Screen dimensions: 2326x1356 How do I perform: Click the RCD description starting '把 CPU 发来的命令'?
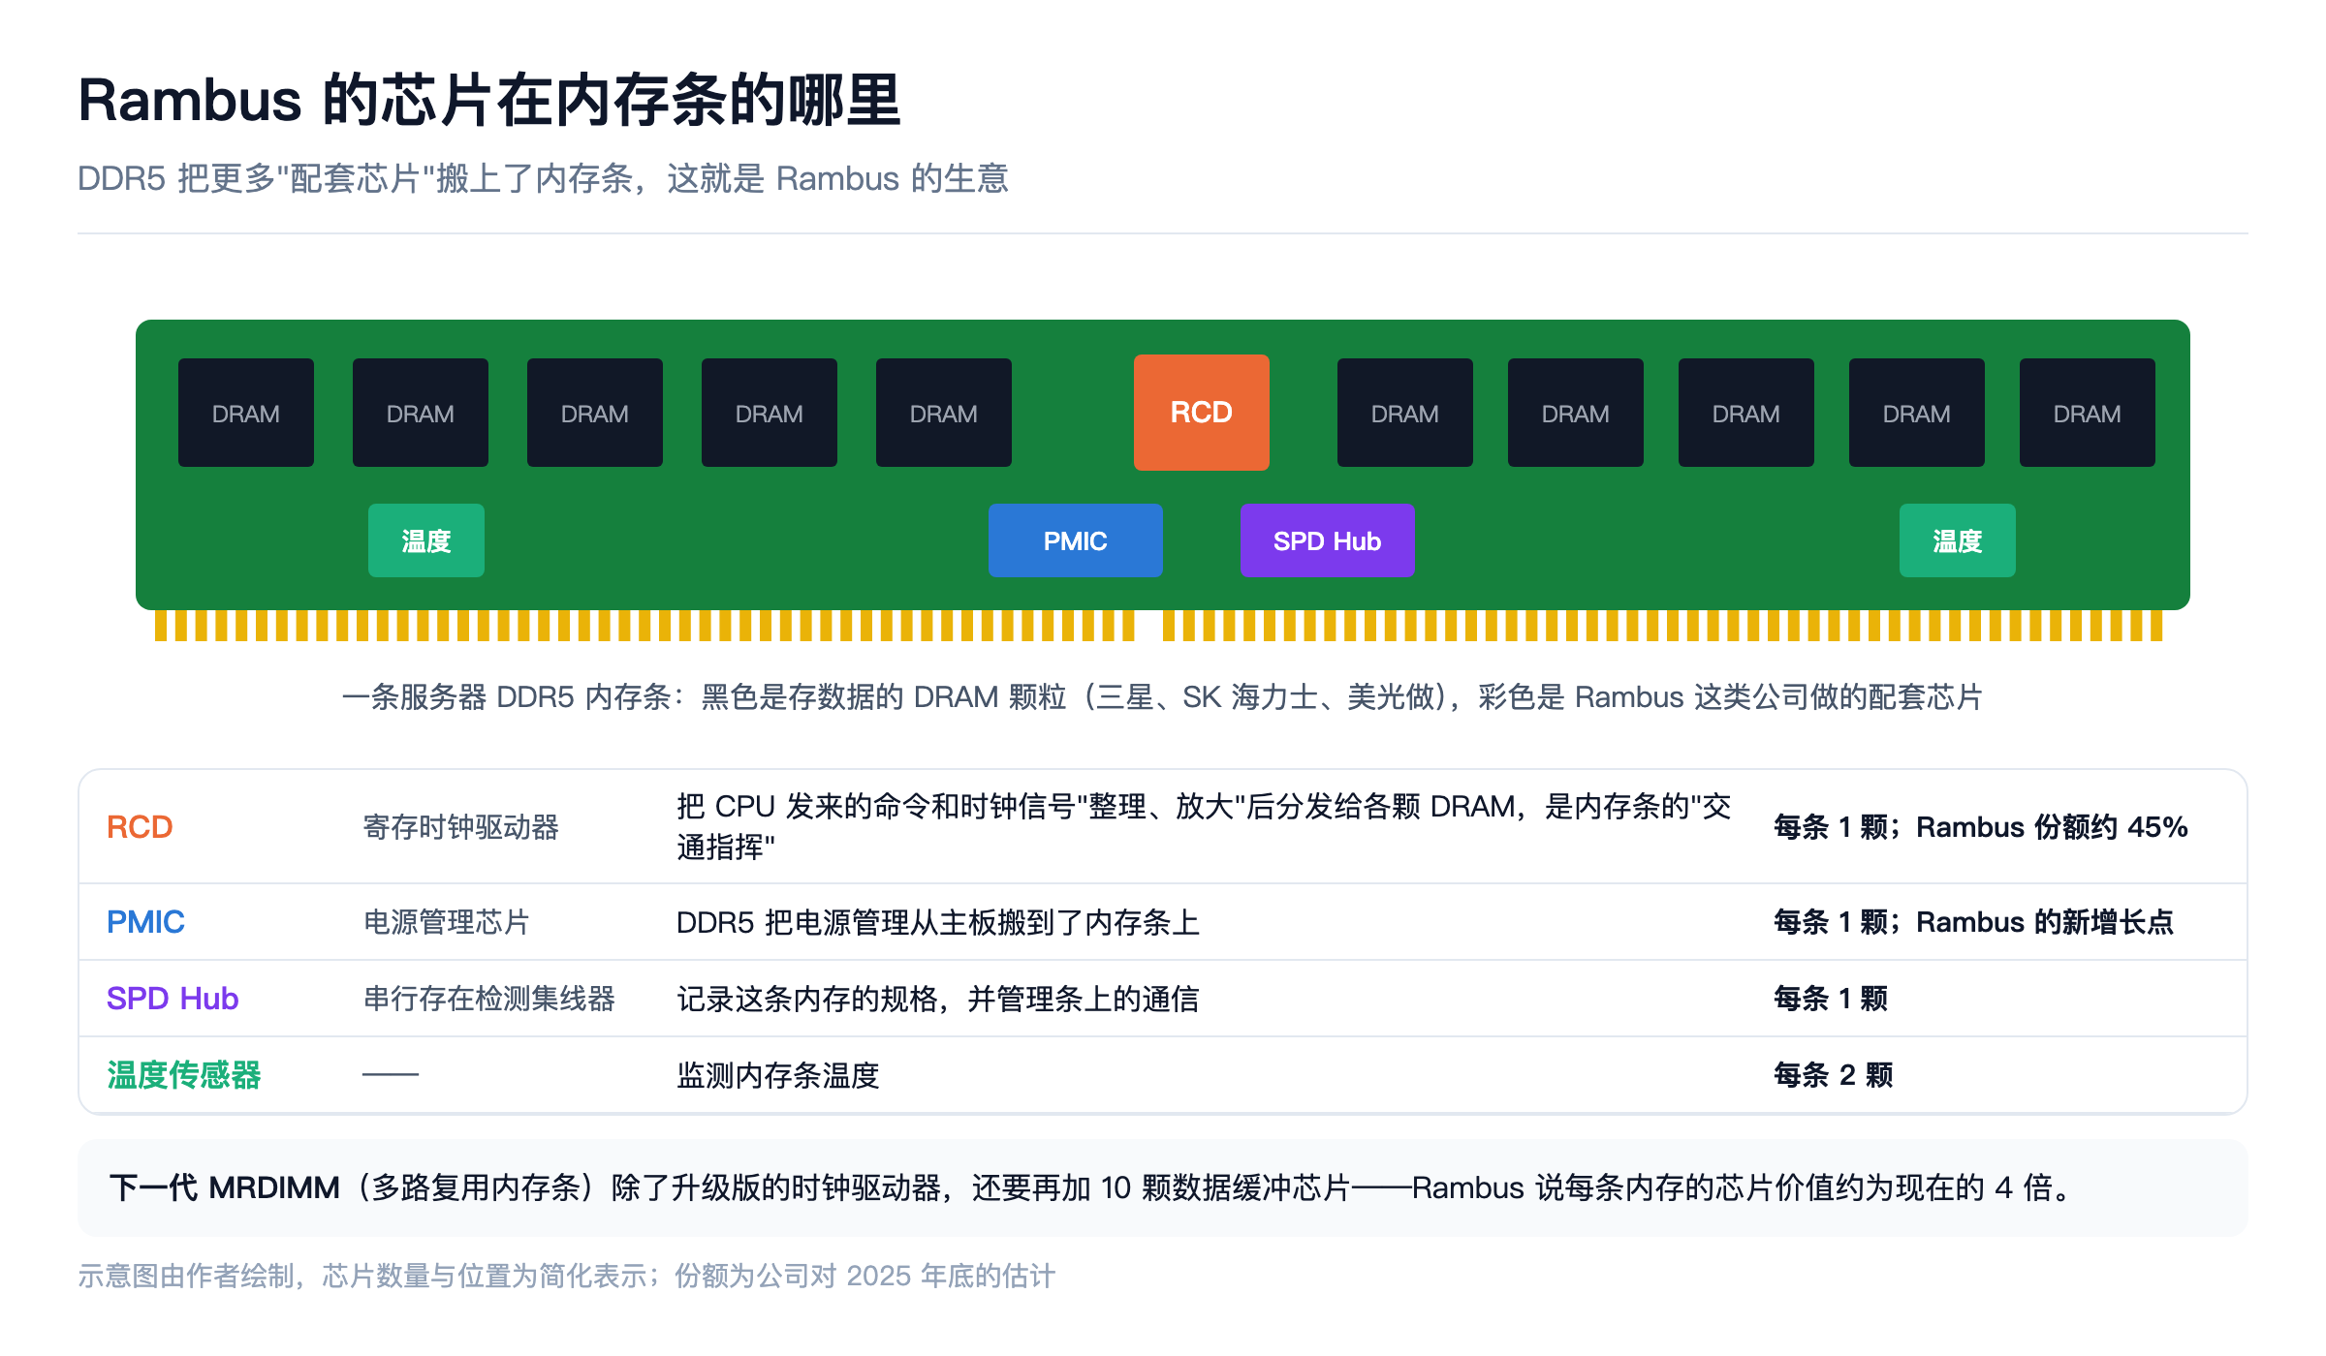tap(1204, 827)
